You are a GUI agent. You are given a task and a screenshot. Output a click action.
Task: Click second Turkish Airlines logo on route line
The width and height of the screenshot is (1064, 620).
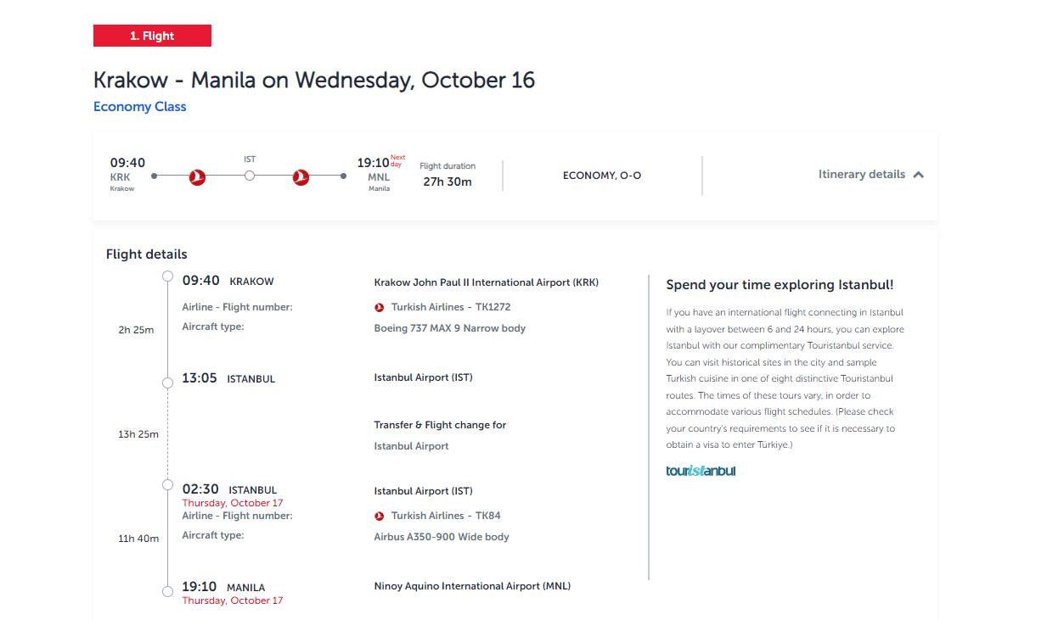pos(301,176)
